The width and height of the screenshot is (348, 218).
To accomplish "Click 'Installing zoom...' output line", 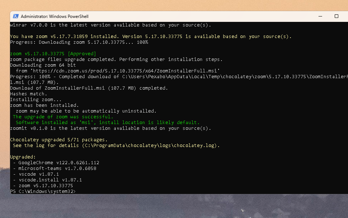I will [x=36, y=100].
